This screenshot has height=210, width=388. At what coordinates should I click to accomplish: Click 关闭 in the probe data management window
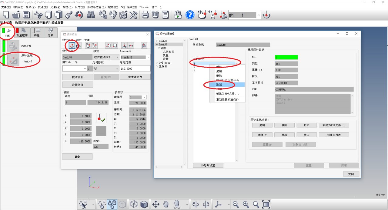[351, 174]
